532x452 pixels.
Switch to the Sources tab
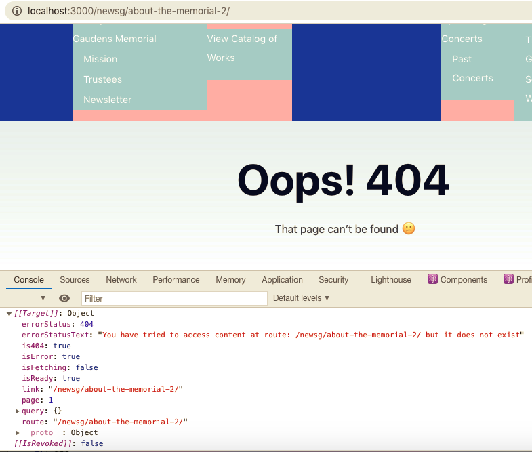(75, 280)
